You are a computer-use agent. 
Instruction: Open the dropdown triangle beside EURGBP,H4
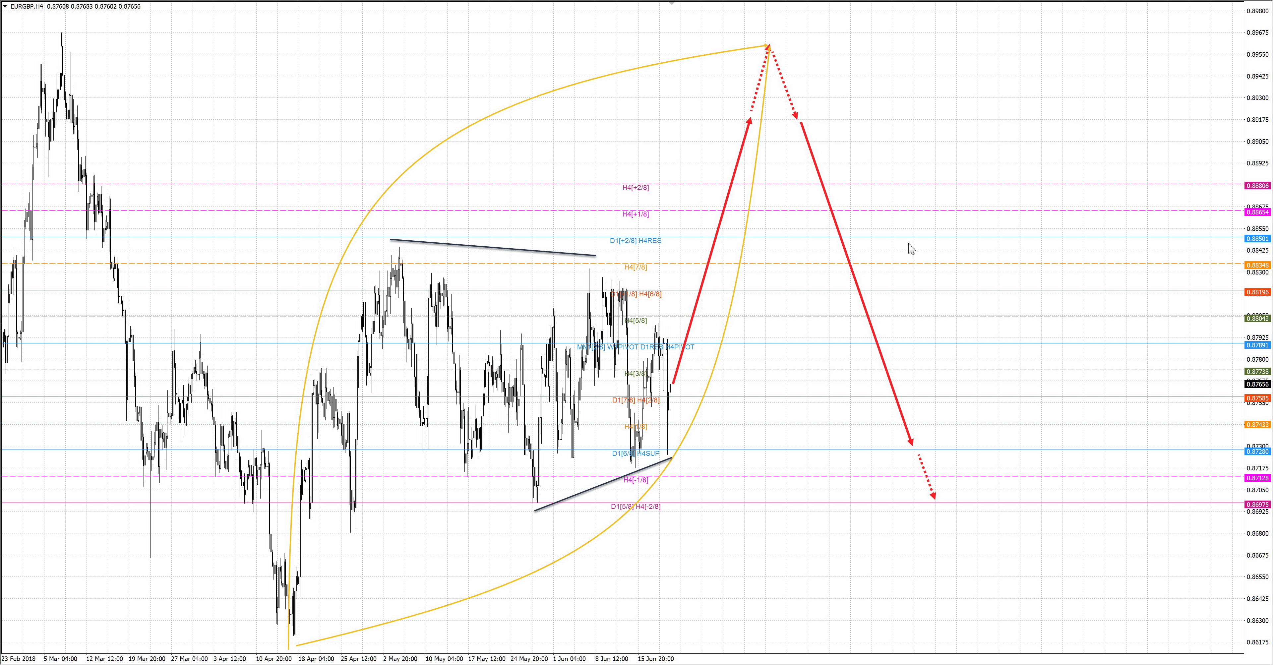tap(5, 6)
